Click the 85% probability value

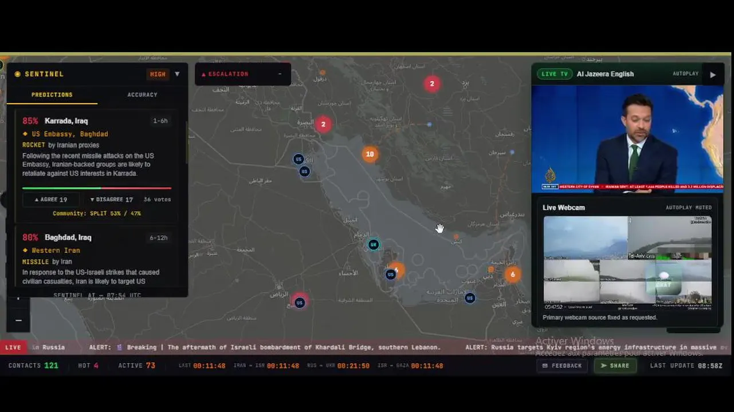click(30, 121)
